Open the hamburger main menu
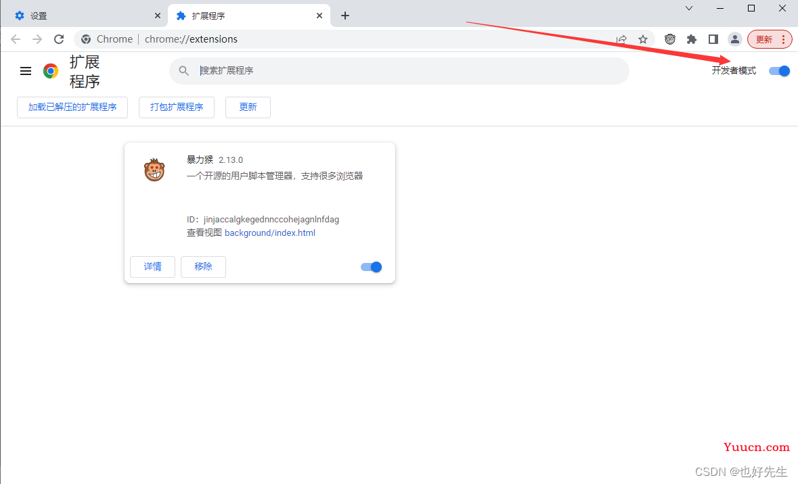Viewport: 798px width, 484px height. click(26, 71)
